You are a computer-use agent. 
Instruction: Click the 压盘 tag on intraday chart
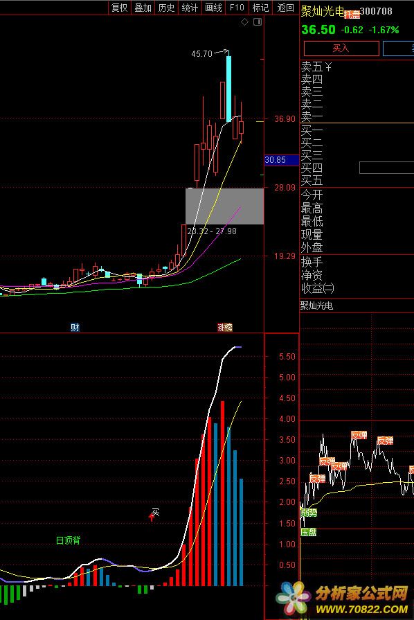(x=309, y=532)
